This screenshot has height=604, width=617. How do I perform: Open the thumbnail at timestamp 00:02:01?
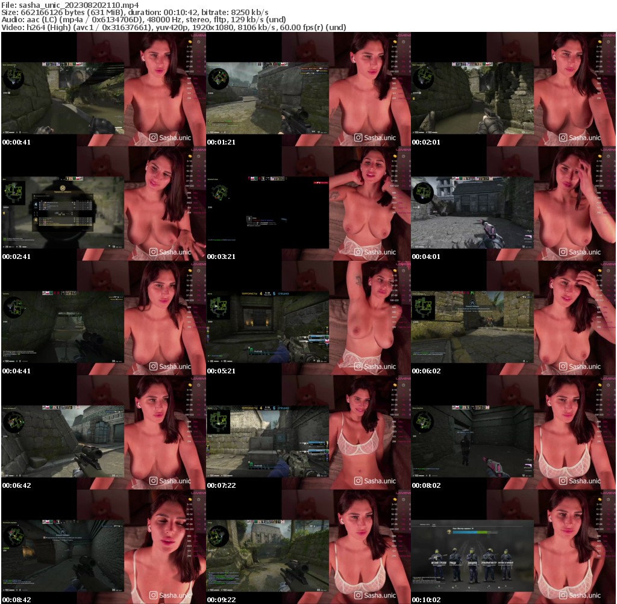click(513, 89)
